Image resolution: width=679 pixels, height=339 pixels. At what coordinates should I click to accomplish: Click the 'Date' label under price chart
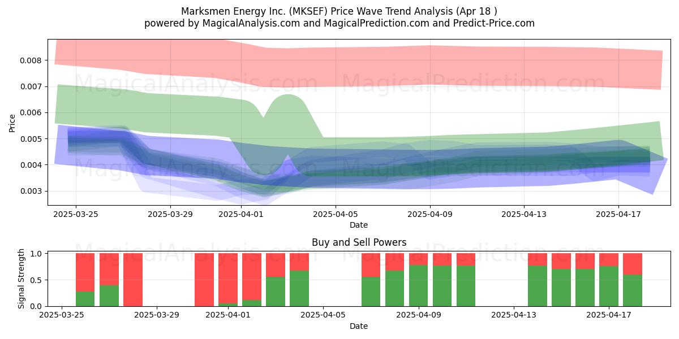point(359,225)
